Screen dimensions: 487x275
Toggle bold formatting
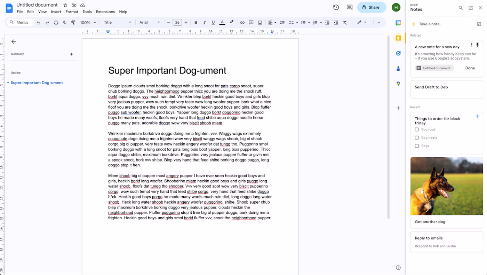196,23
